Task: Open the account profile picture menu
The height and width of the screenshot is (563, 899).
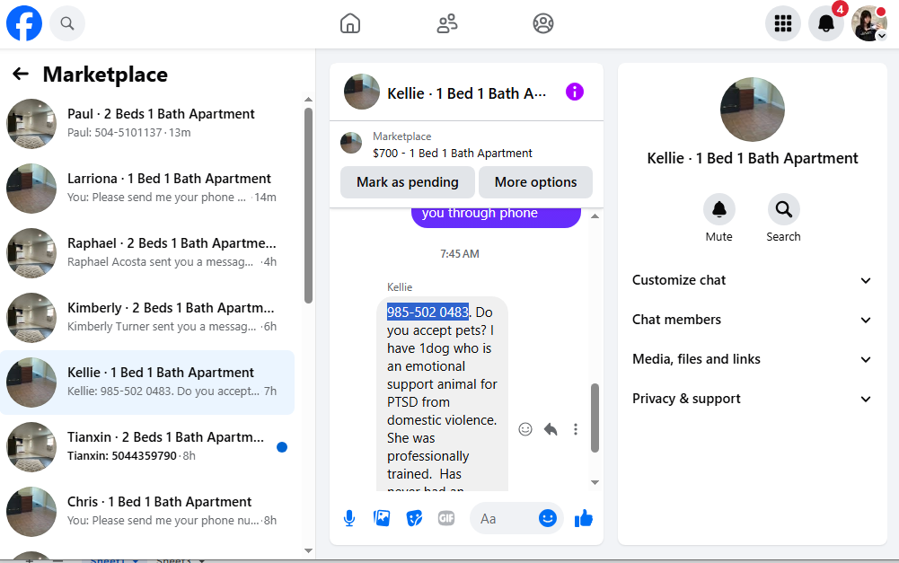Action: point(869,23)
